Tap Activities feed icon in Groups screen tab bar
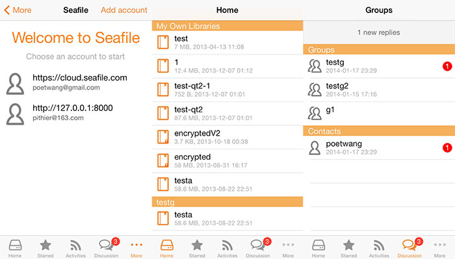Screen dimensions: 455x259 pos(379,245)
